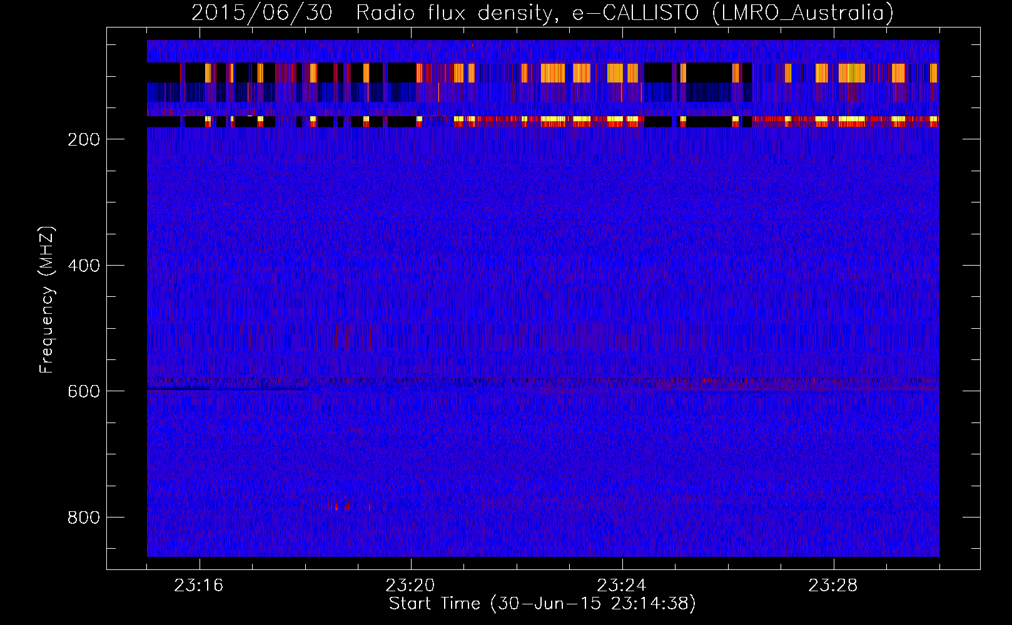Select the "600" frequency tick label
This screenshot has width=1012, height=625.
click(84, 391)
